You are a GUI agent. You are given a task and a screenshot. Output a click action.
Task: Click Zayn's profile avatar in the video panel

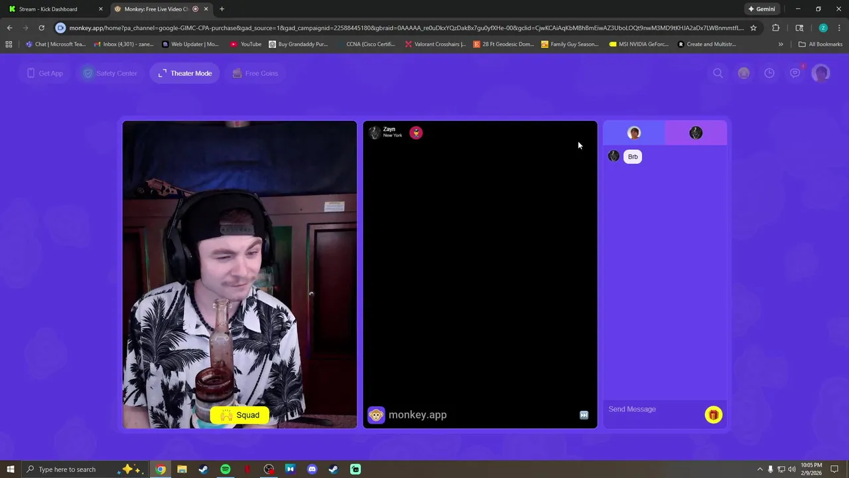(375, 133)
